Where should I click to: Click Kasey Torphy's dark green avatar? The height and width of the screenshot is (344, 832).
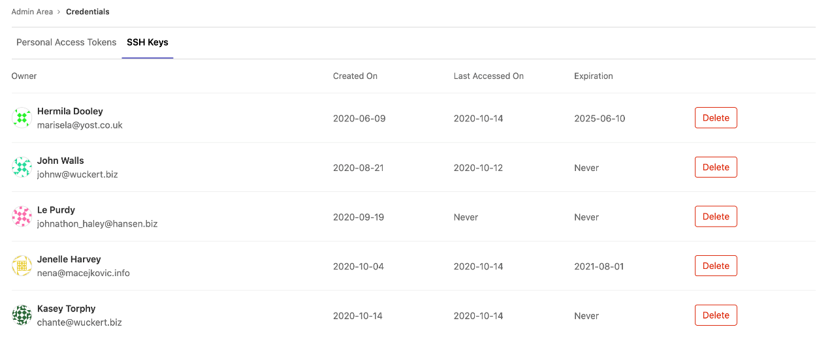pos(22,315)
